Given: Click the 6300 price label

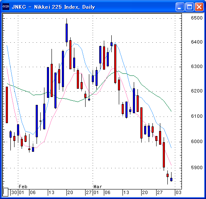Looking at the screenshot, I should pyautogui.click(x=197, y=66).
